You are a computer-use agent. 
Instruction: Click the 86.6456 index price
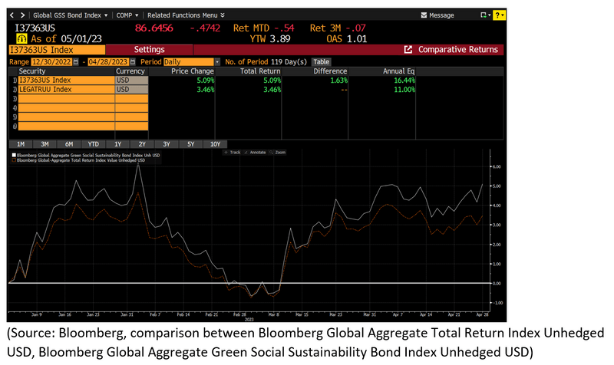(154, 28)
